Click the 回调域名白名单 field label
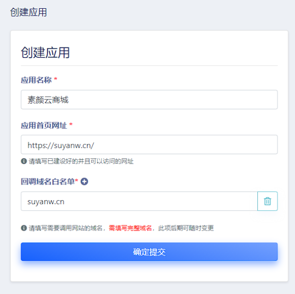295x294 pixels. pyautogui.click(x=48, y=182)
